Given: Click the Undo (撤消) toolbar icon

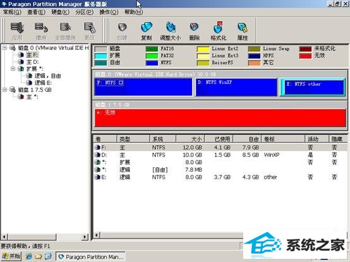Looking at the screenshot, I should (x=41, y=31).
